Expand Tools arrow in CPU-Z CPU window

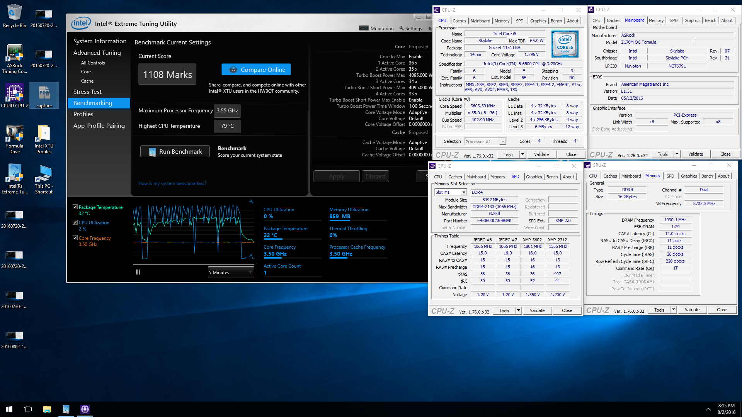coord(522,155)
